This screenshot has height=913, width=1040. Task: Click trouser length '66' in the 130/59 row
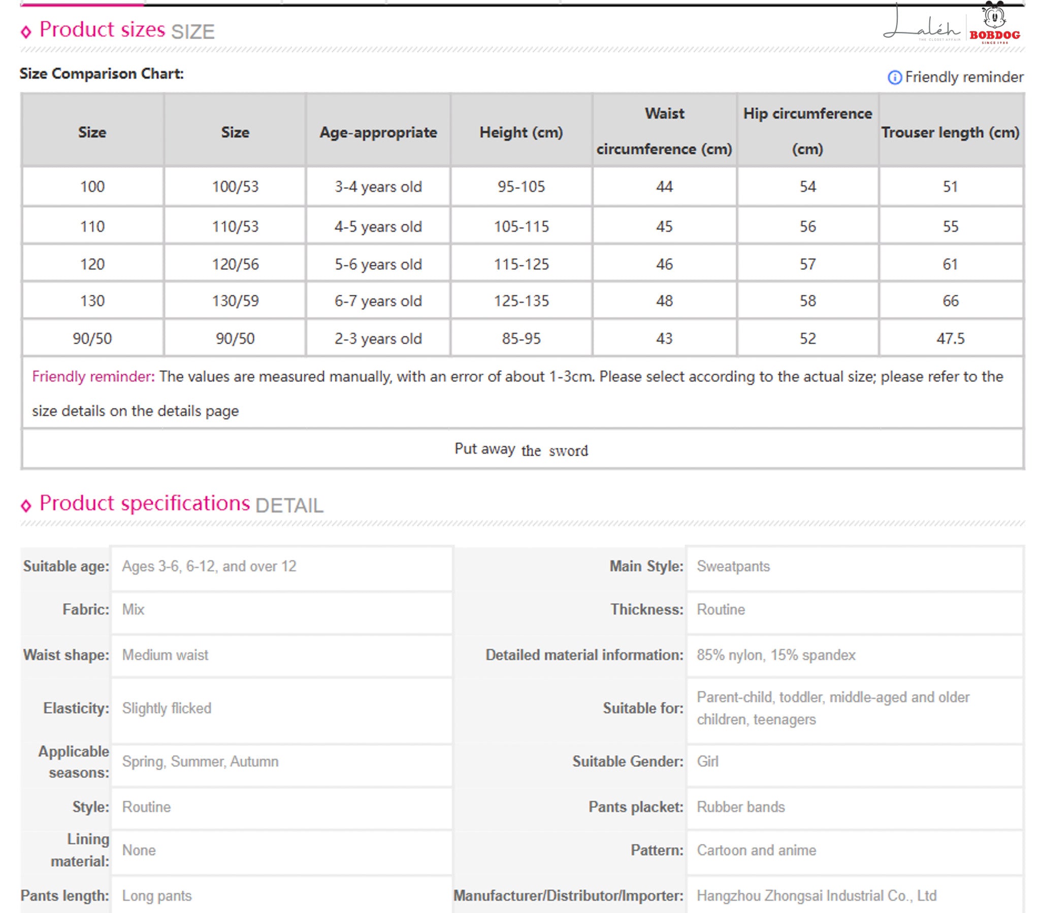[950, 300]
